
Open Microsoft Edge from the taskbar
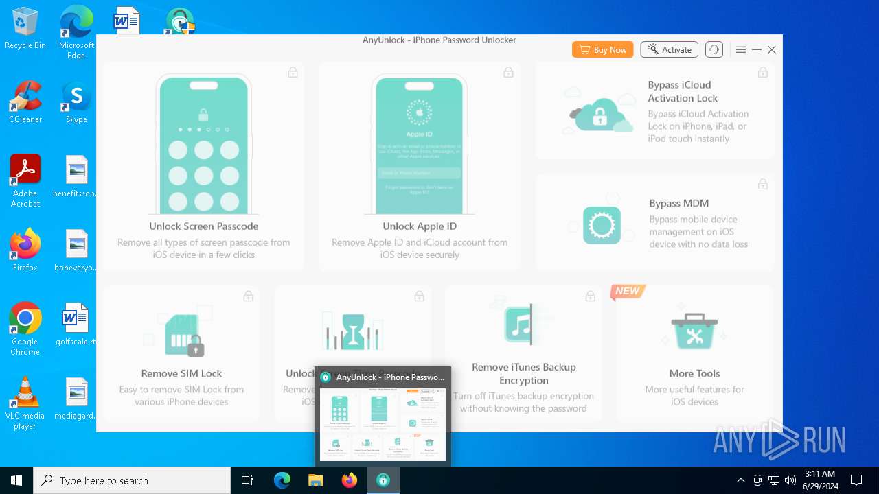click(x=282, y=480)
